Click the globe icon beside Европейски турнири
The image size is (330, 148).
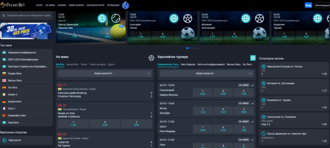[x=253, y=58]
